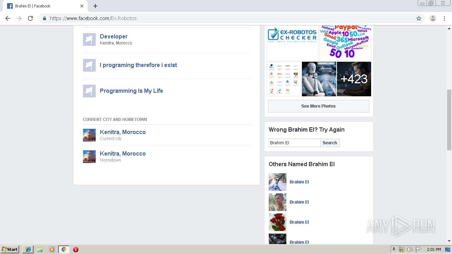
Task: Open the Developer work entry
Action: click(114, 36)
